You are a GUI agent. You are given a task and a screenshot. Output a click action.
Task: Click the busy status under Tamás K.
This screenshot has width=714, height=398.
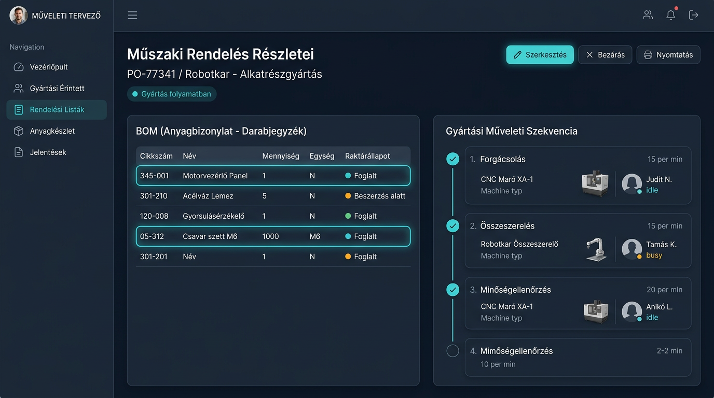tap(654, 255)
